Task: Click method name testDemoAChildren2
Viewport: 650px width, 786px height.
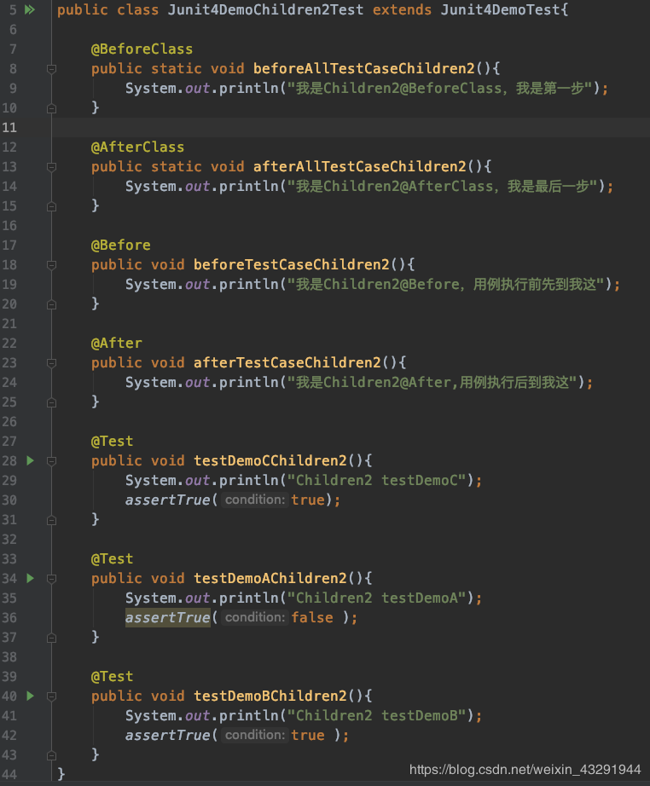Action: point(270,579)
